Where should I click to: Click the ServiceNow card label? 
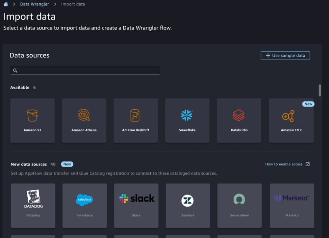[240, 215]
